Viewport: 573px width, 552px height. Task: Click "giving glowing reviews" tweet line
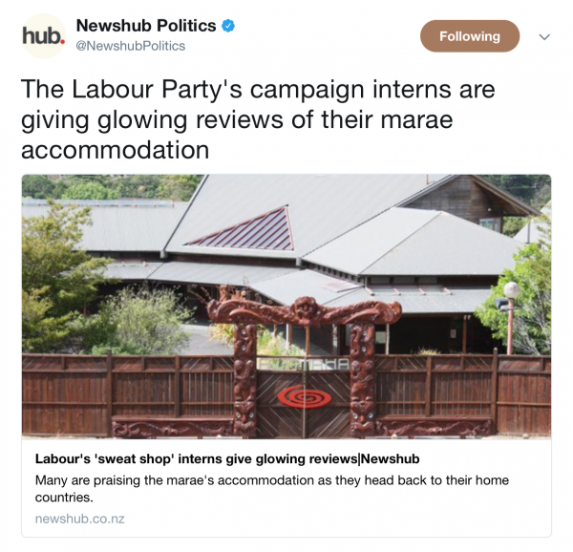pos(152,120)
